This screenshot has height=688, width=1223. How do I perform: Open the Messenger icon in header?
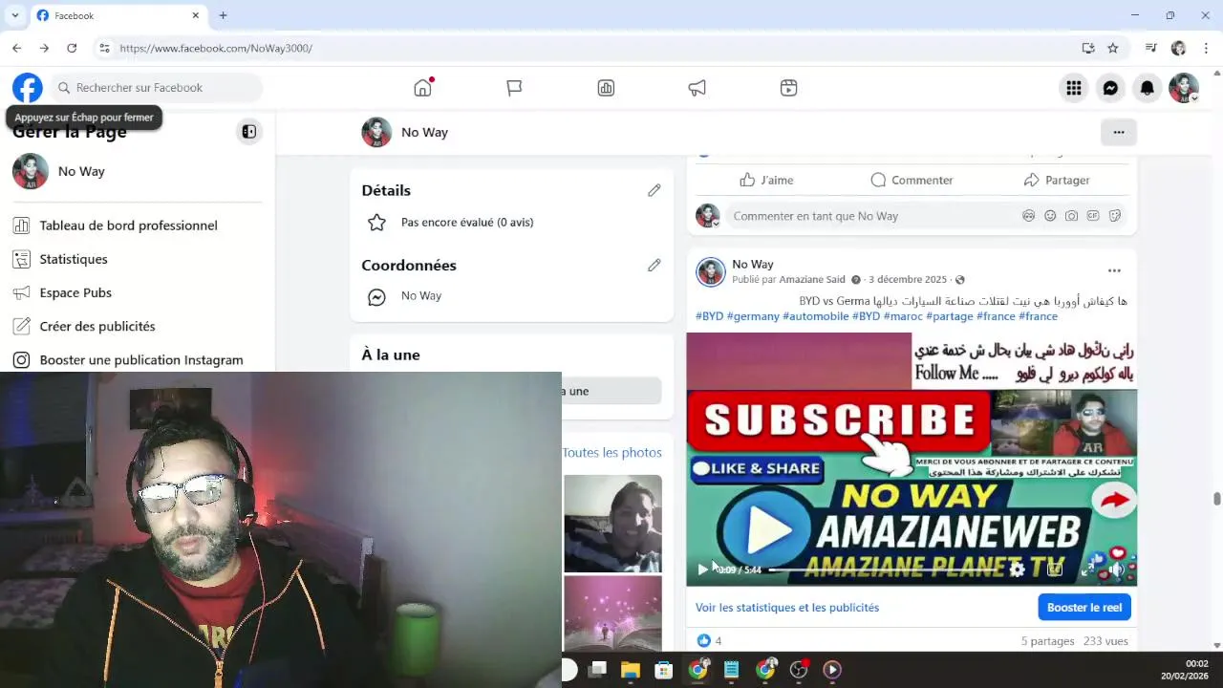click(x=1110, y=88)
